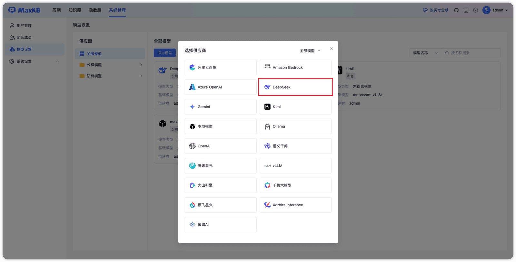Image resolution: width=516 pixels, height=262 pixels.
Task: Click 大语言模型 on kimi1 card
Action: click(362, 87)
